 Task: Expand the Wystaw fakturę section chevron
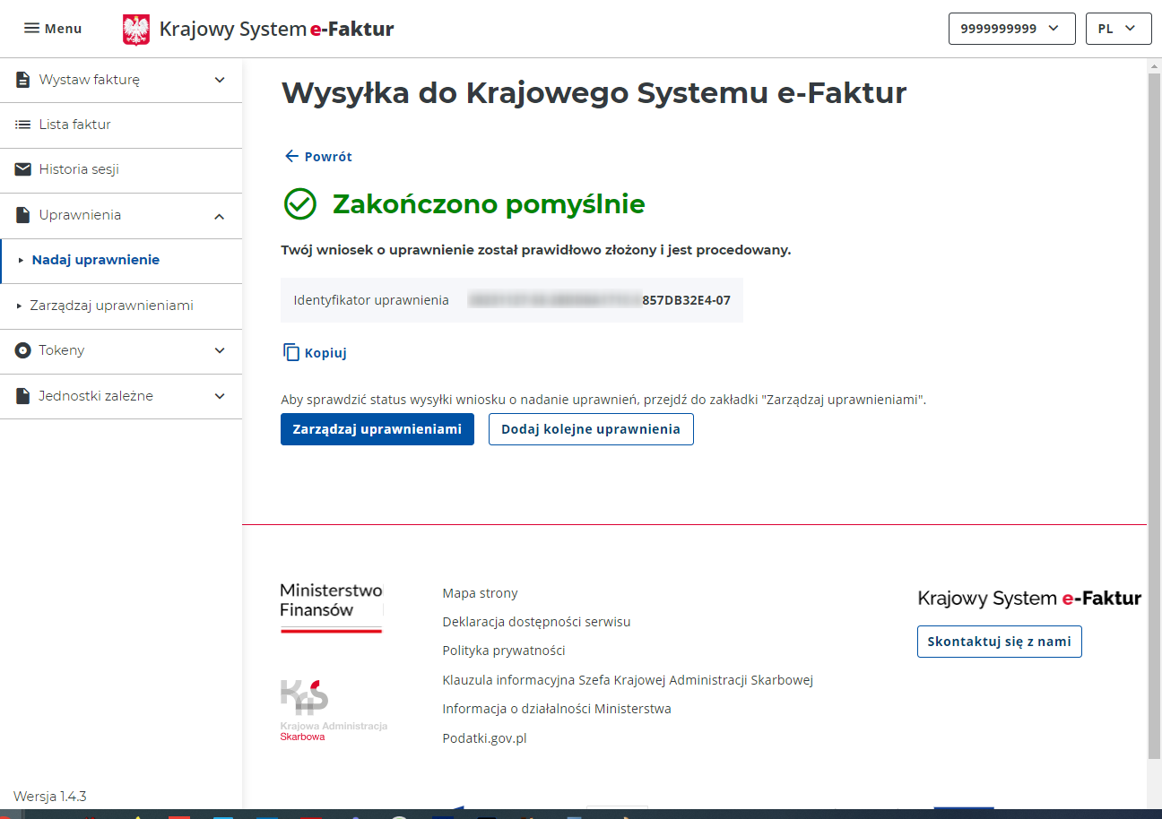pyautogui.click(x=221, y=80)
